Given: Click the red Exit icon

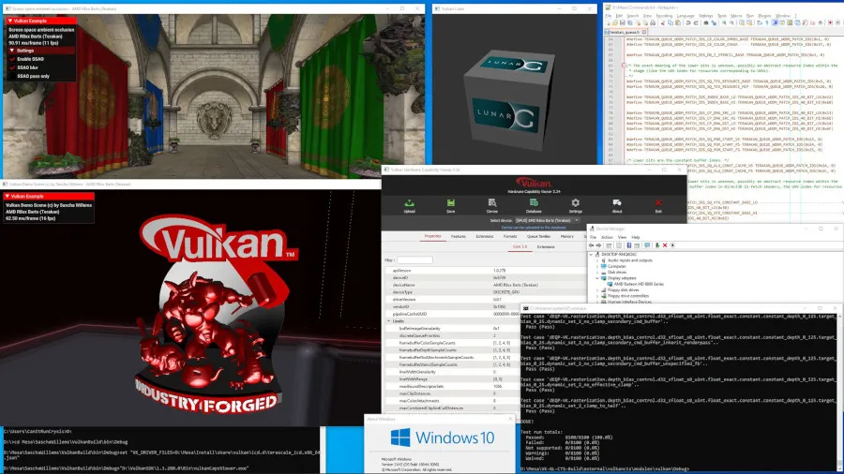Looking at the screenshot, I should pos(658,203).
